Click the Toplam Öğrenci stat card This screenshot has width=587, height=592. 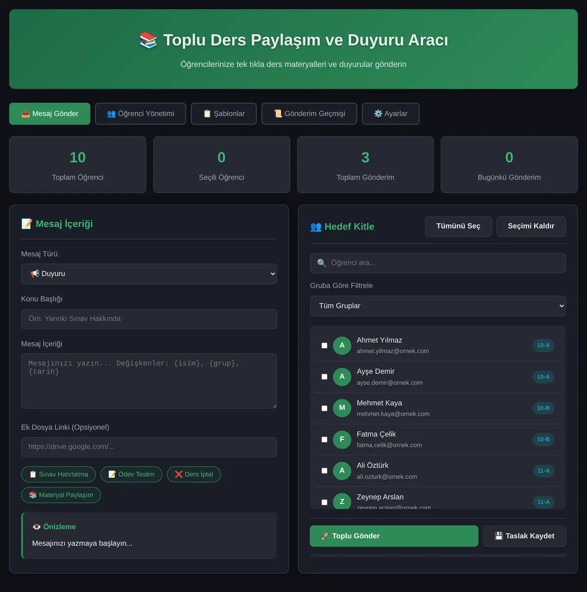click(78, 164)
